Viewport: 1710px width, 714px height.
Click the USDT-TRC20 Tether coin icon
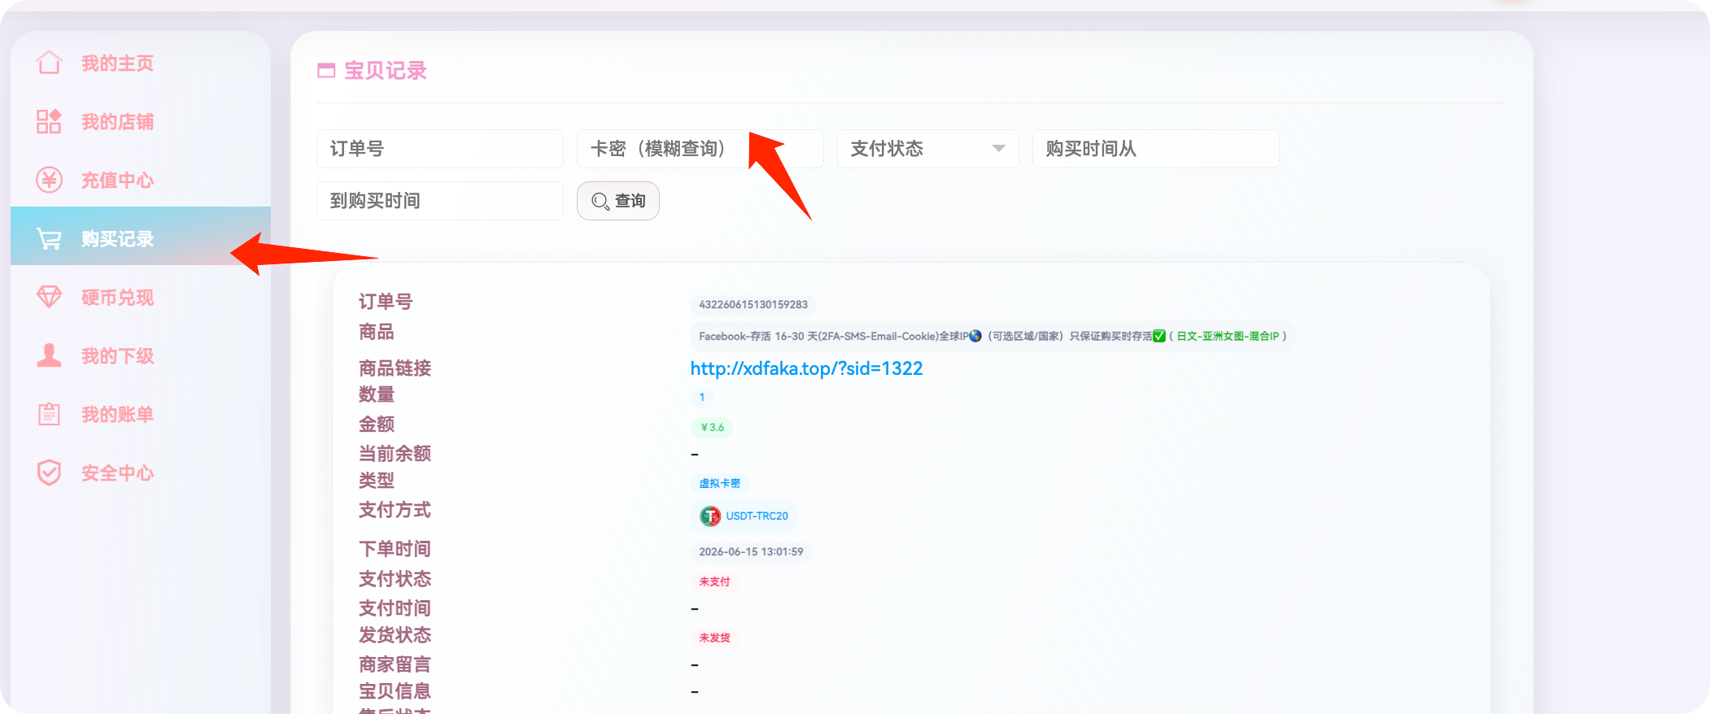710,516
